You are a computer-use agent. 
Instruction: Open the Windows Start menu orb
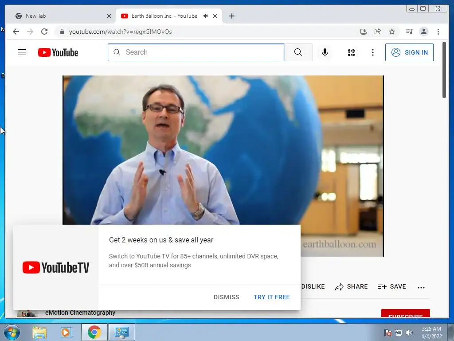click(12, 332)
